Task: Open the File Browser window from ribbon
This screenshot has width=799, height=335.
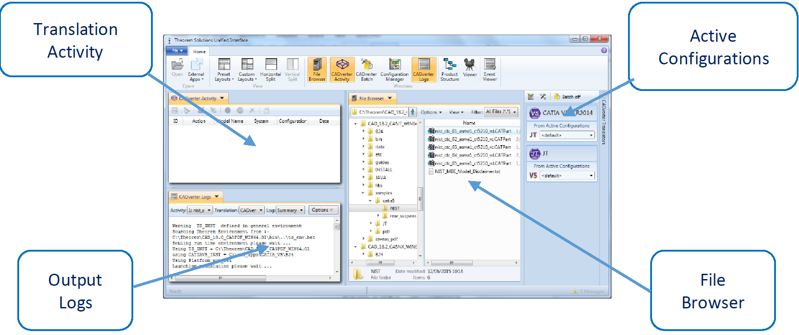Action: [x=317, y=70]
